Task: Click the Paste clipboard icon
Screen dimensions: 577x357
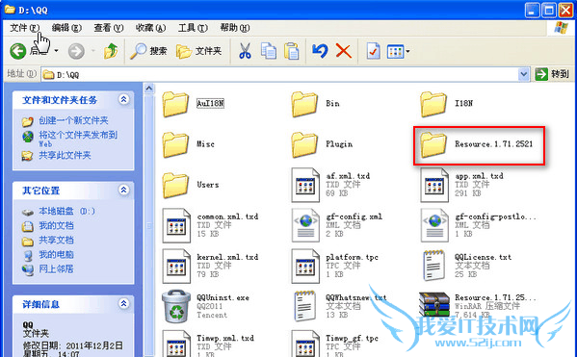Action: [x=292, y=51]
